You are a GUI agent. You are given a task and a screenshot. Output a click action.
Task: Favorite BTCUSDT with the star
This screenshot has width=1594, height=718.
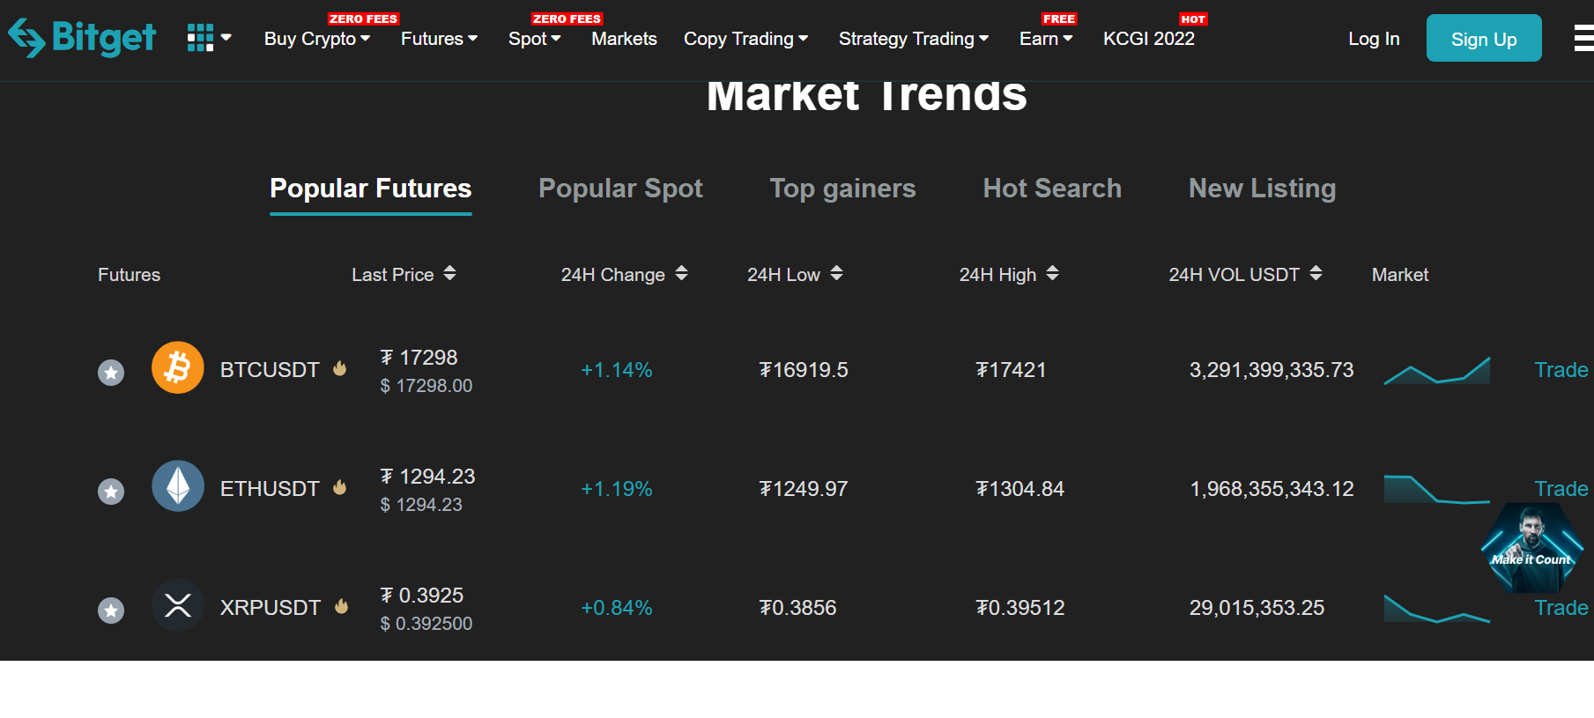pos(111,373)
